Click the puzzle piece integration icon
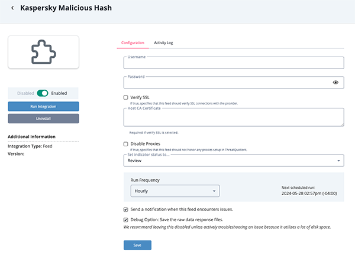This screenshot has width=355, height=253. pyautogui.click(x=43, y=52)
